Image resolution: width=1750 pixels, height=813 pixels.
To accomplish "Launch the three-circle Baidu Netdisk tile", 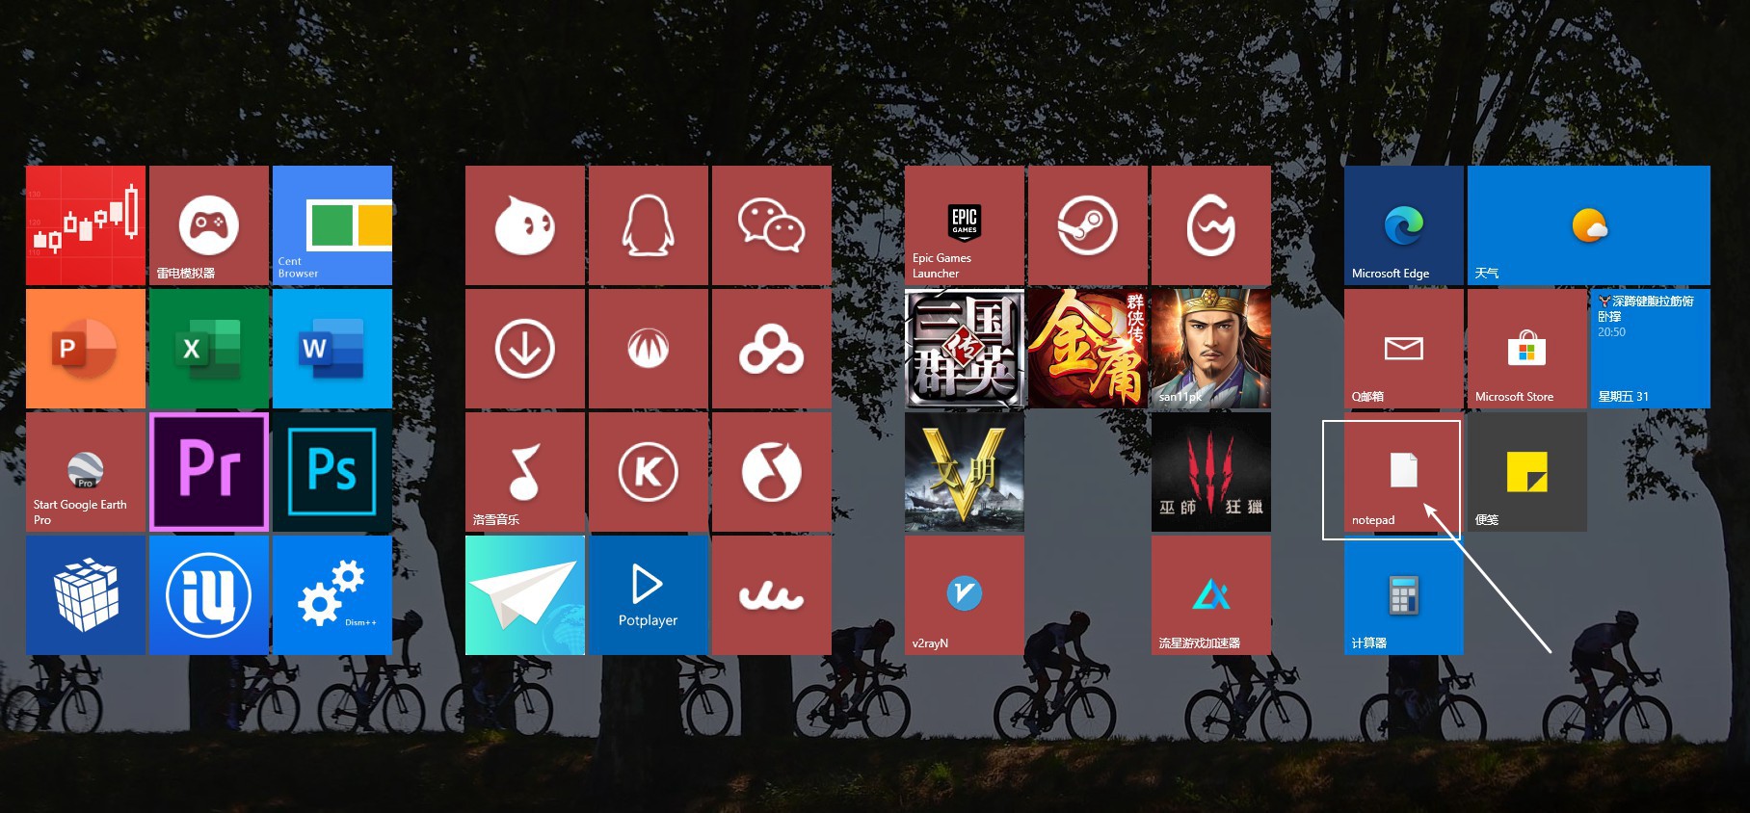I will (772, 349).
